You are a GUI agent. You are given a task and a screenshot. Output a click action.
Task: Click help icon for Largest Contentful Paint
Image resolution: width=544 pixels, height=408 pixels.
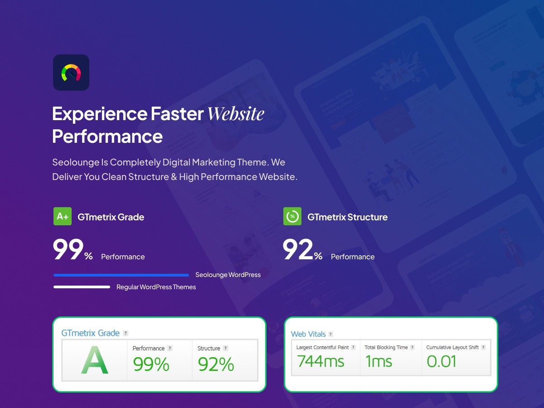(x=353, y=347)
